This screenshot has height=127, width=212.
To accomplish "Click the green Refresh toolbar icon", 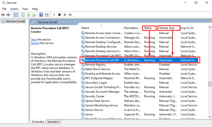I will click(29, 15).
